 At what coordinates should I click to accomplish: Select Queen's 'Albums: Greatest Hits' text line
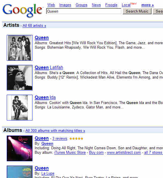[99, 43]
